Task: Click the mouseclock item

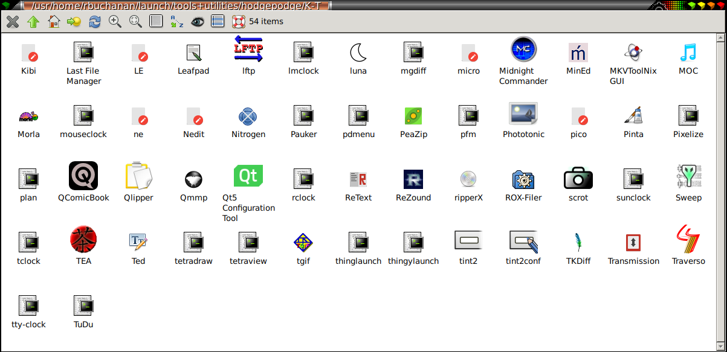Action: pyautogui.click(x=83, y=116)
